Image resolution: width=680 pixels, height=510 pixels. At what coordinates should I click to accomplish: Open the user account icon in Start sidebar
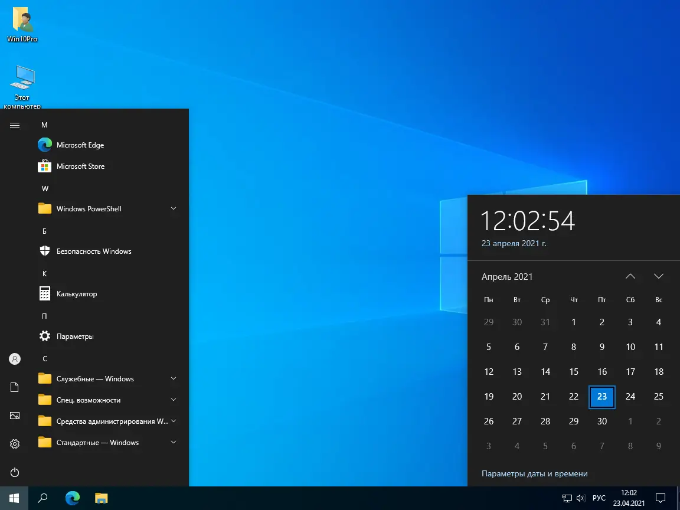pyautogui.click(x=15, y=359)
